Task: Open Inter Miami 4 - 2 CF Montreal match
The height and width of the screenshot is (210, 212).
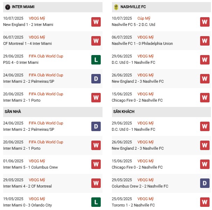Action: 27,186
